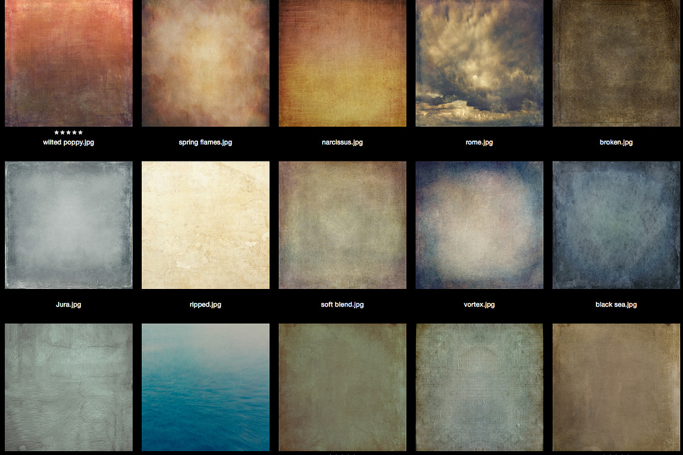Open the spring flames texture thumbnail
Image resolution: width=683 pixels, height=455 pixels.
(x=205, y=63)
